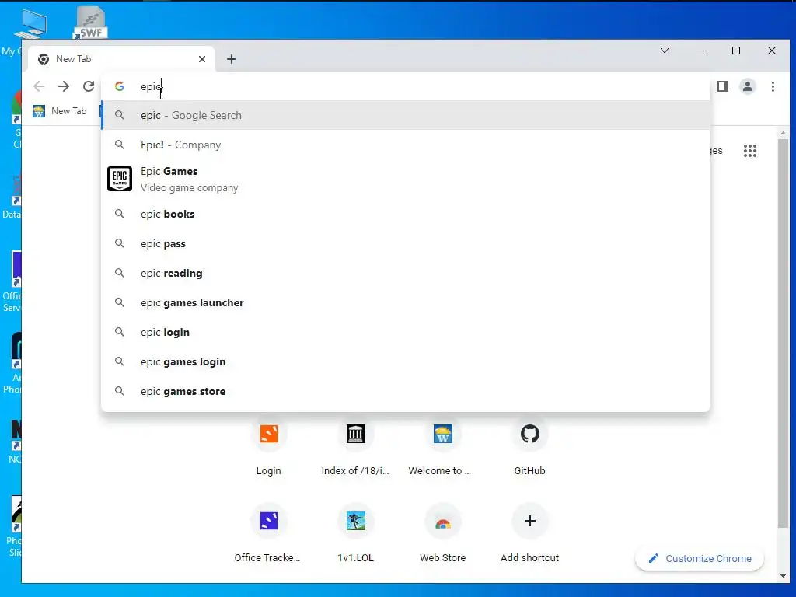This screenshot has height=597, width=796.
Task: Select the 'epic login' suggestion
Action: pos(406,332)
